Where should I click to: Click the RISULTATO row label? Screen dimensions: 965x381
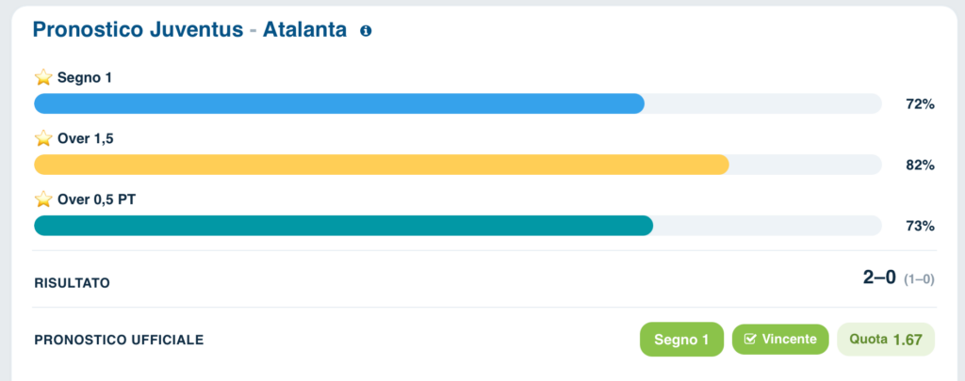tap(72, 283)
